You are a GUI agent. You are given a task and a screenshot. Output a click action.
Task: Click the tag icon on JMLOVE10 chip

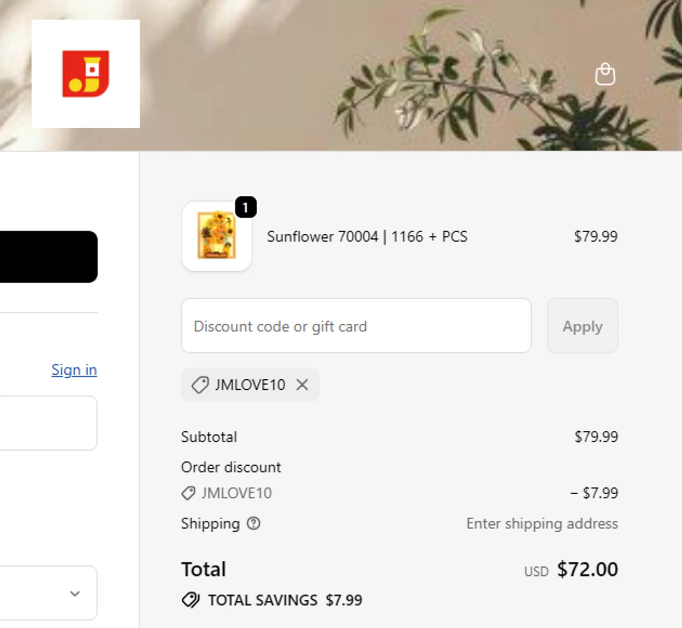(200, 385)
